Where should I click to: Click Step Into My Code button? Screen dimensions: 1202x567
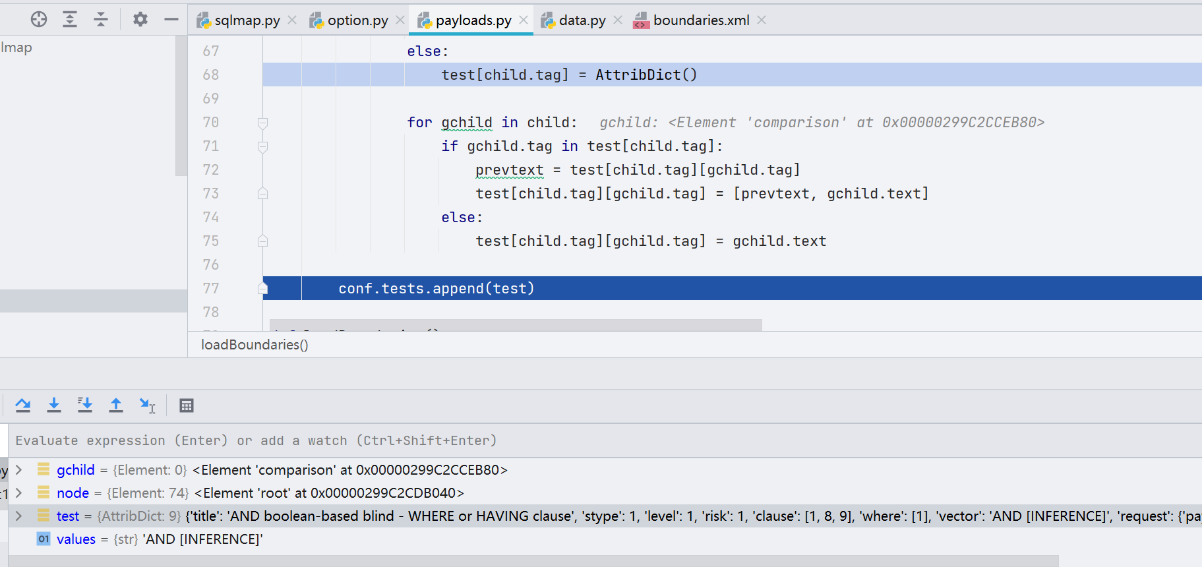coord(85,405)
